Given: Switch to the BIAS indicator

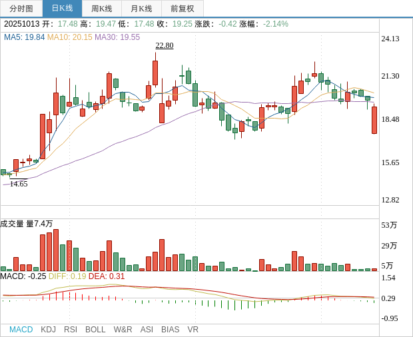Looking at the screenshot, I should click(170, 330).
